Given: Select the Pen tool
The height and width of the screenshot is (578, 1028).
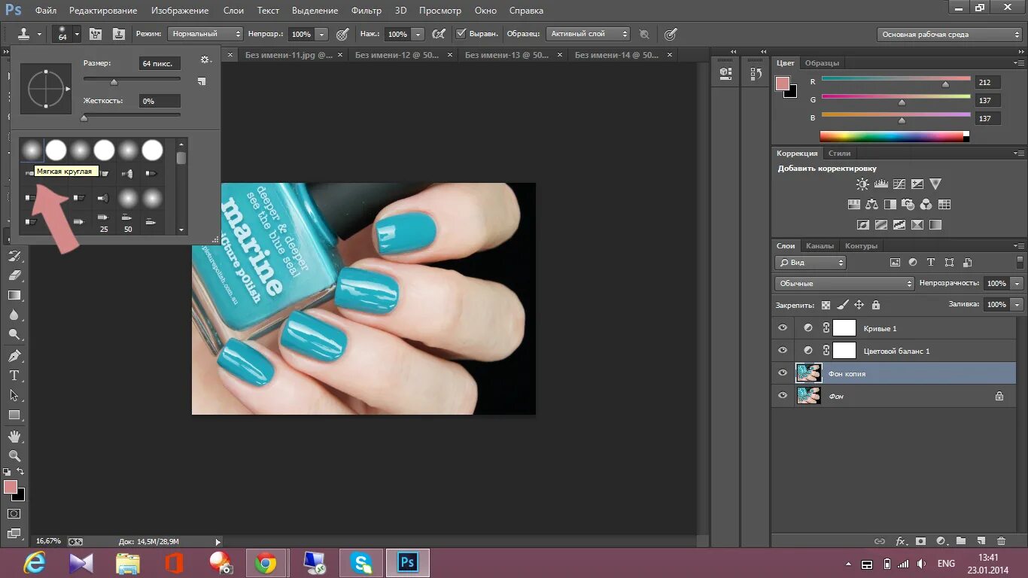Looking at the screenshot, I should click(x=14, y=355).
